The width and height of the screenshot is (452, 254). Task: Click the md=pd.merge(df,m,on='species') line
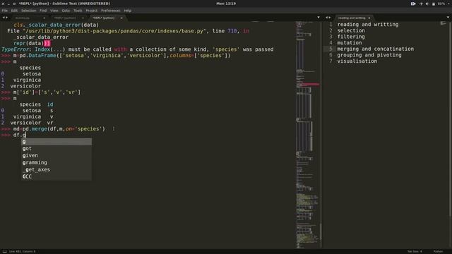pos(59,128)
